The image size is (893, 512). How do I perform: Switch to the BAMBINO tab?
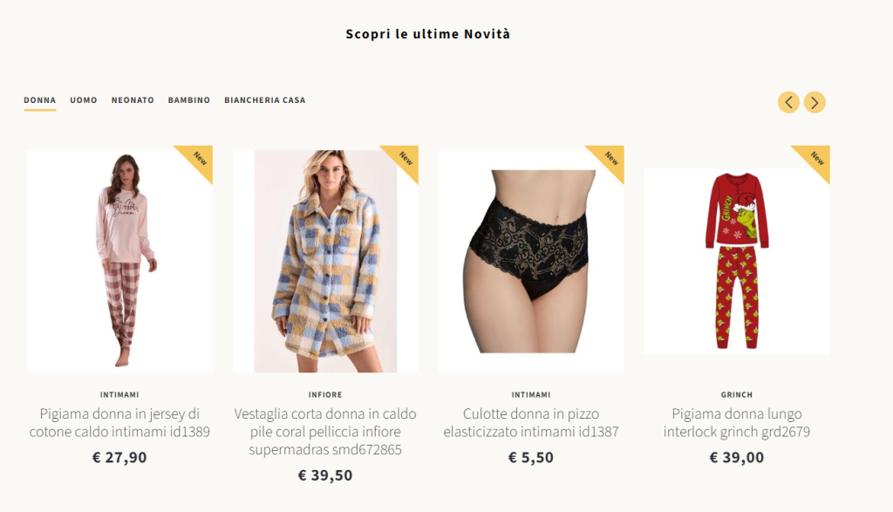click(x=189, y=100)
